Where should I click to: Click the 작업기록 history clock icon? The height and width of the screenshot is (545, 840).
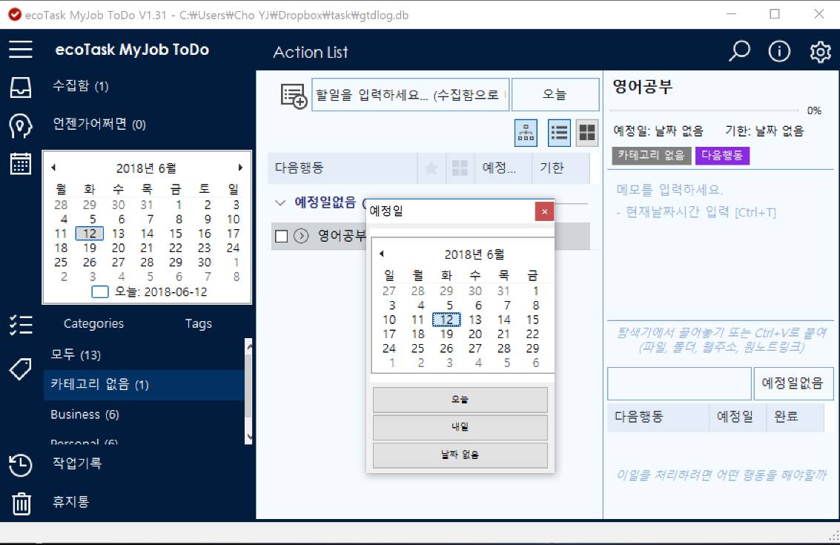pos(20,465)
